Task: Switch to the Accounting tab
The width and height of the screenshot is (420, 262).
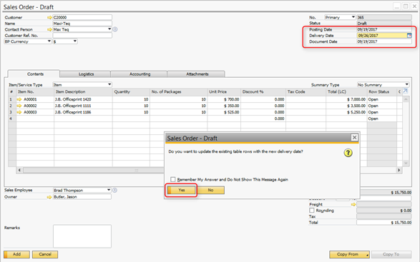Action: (x=140, y=74)
